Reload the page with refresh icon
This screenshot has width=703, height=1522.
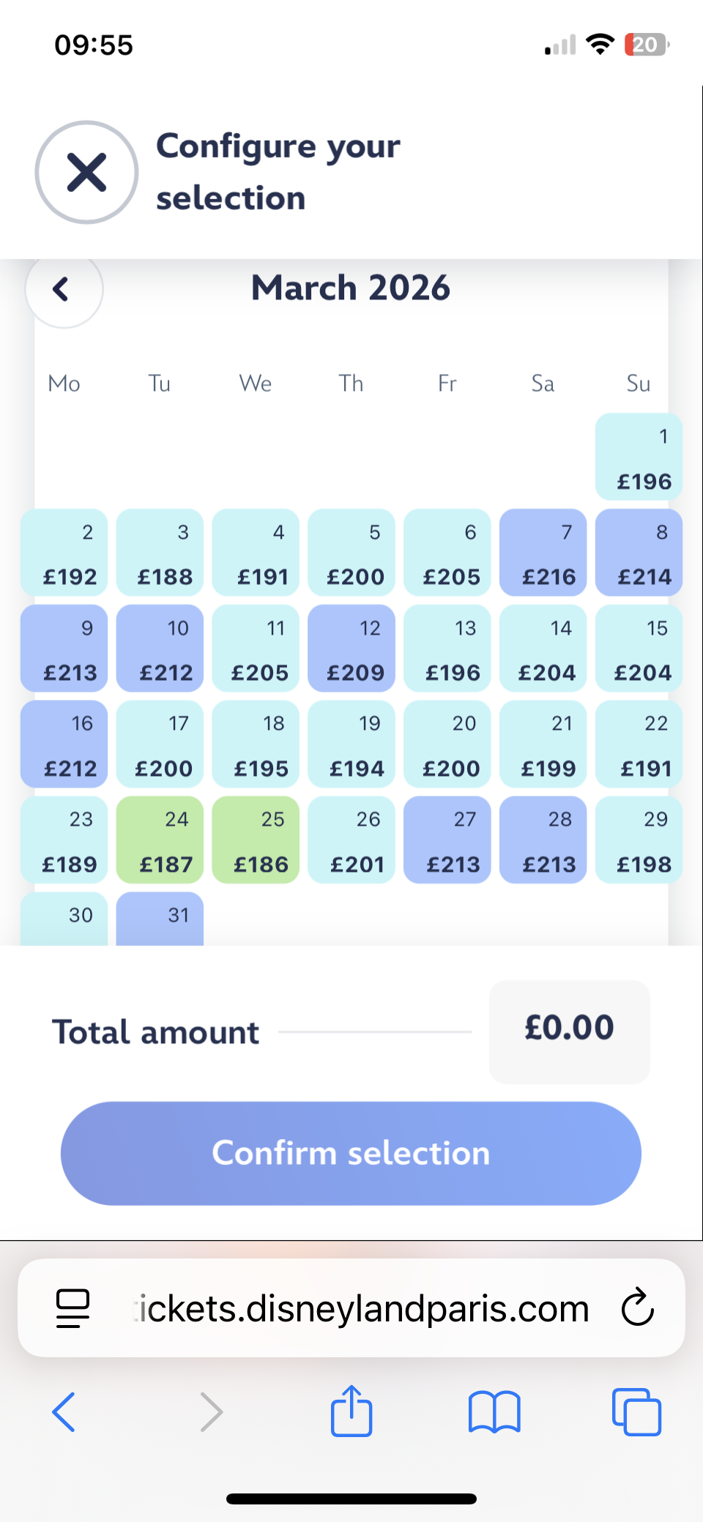click(637, 1307)
